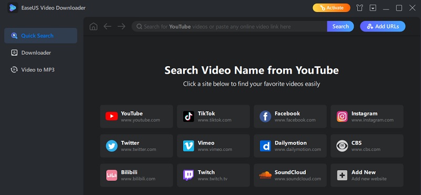Click the Twitter bird icon
The width and height of the screenshot is (421, 195).
tap(112, 146)
